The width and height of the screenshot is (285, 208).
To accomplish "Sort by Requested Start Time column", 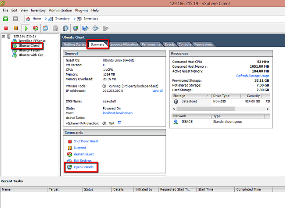I will click(177, 190).
